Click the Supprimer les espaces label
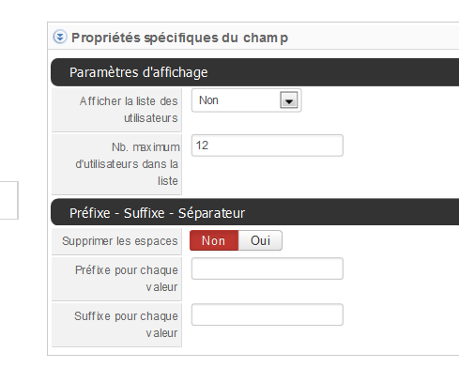This screenshot has height=383, width=459. pyautogui.click(x=120, y=241)
